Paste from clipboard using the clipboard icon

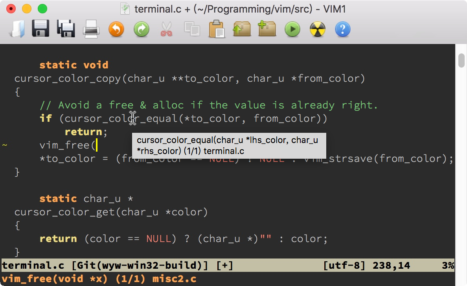pos(217,29)
